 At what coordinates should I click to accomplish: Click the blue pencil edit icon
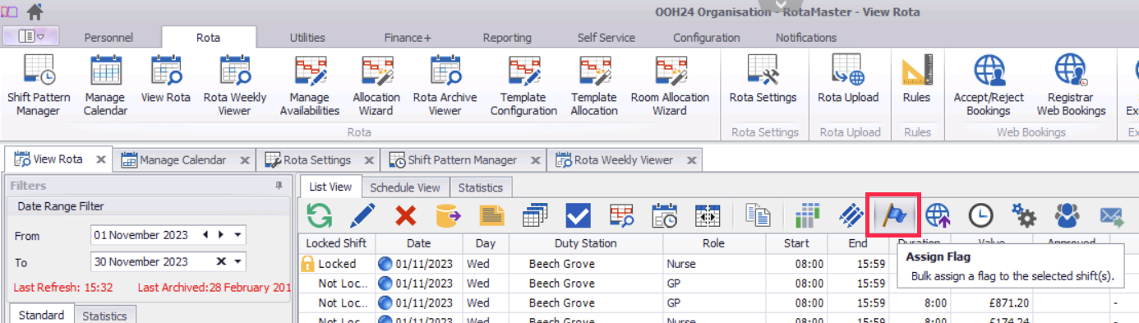pos(362,215)
